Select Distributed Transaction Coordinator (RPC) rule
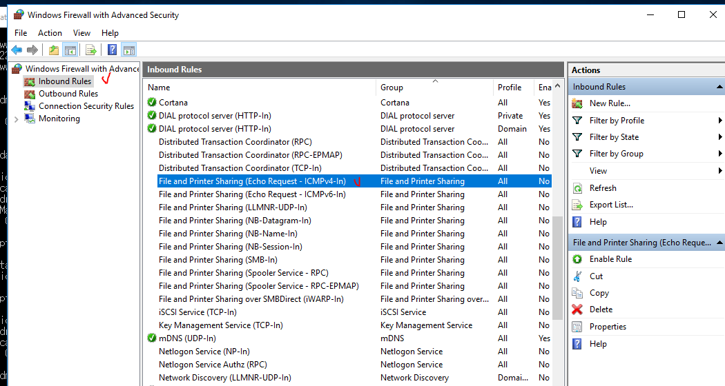 (235, 142)
